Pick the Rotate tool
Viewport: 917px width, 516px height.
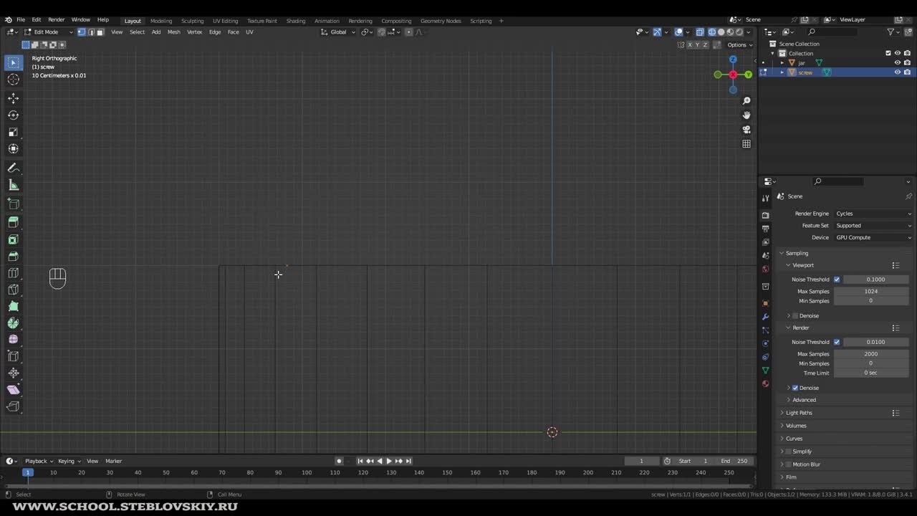point(13,115)
